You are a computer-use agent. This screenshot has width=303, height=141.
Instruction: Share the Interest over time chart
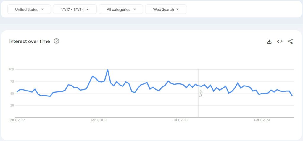tap(290, 42)
